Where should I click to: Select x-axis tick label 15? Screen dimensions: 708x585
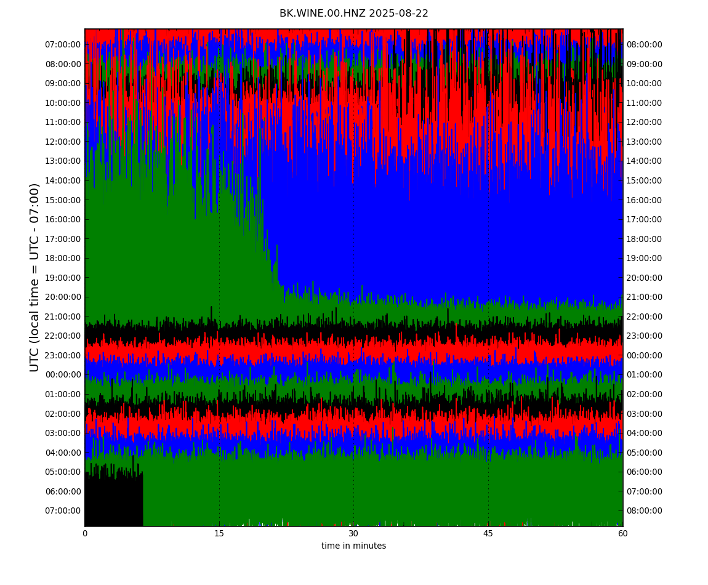(219, 533)
